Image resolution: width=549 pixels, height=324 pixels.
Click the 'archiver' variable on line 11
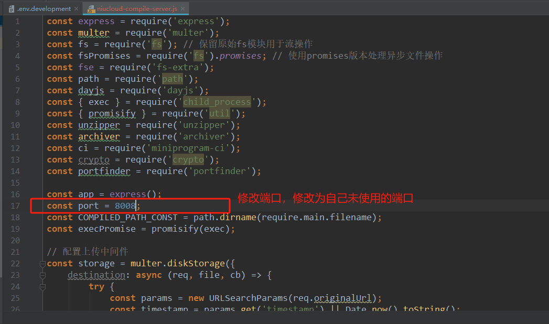click(99, 137)
